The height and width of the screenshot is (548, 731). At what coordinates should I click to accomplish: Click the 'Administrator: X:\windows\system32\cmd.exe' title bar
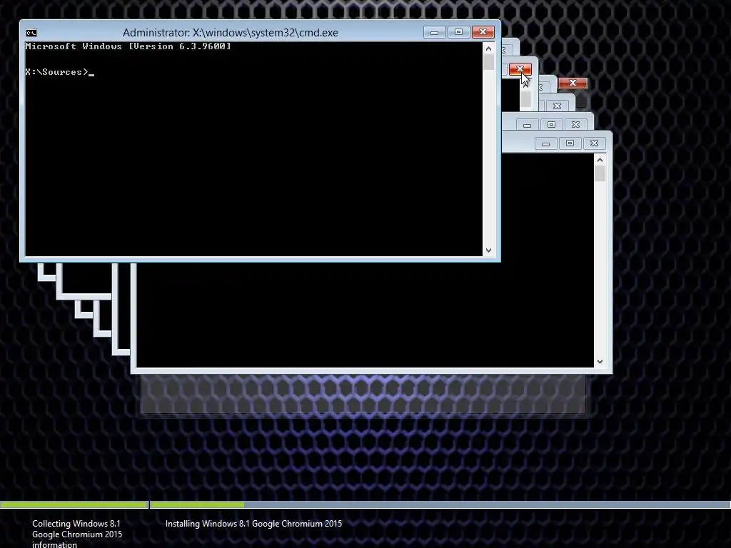point(231,33)
